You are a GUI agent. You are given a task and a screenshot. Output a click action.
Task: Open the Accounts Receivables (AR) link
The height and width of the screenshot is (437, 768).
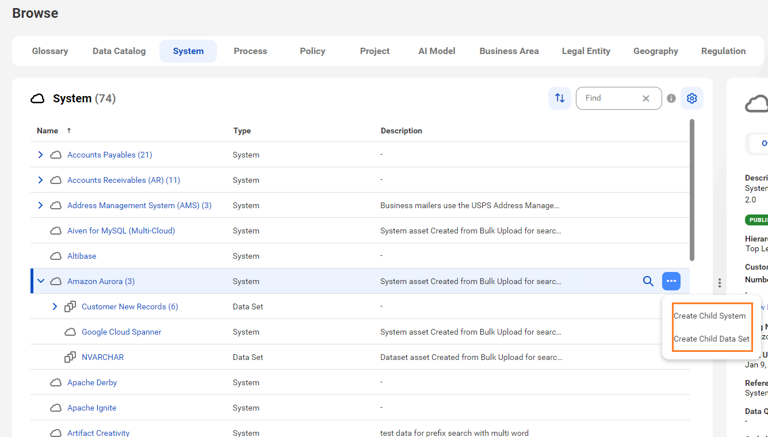click(124, 180)
